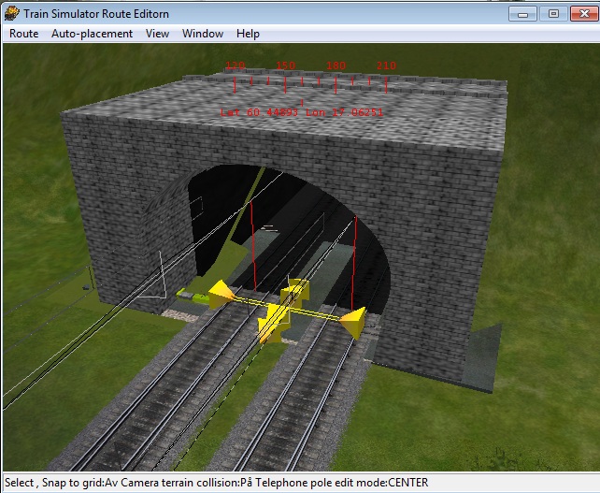The height and width of the screenshot is (493, 600).
Task: Open the Auto-placement menu
Action: click(92, 34)
